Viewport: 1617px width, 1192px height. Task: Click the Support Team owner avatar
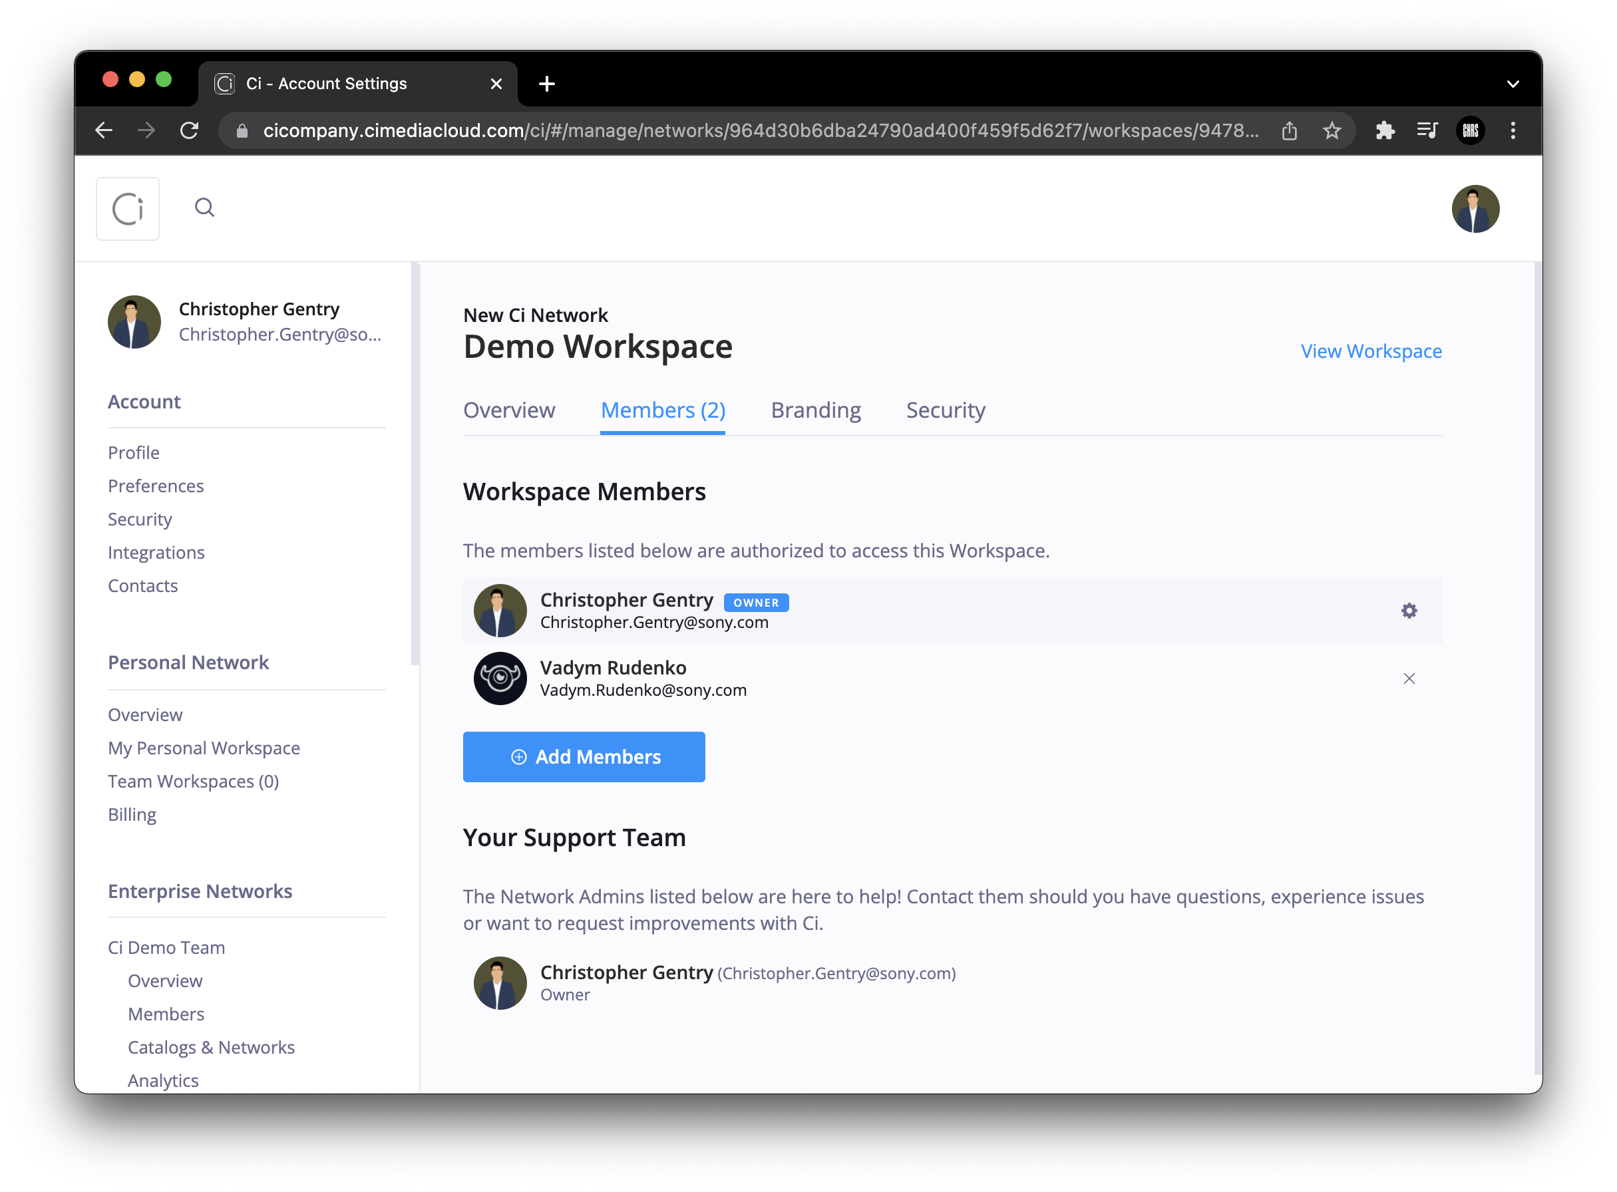tap(500, 984)
